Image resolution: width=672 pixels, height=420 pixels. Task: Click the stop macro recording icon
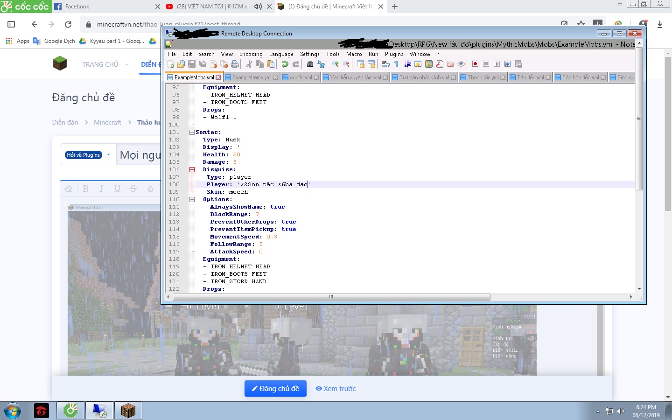486,64
